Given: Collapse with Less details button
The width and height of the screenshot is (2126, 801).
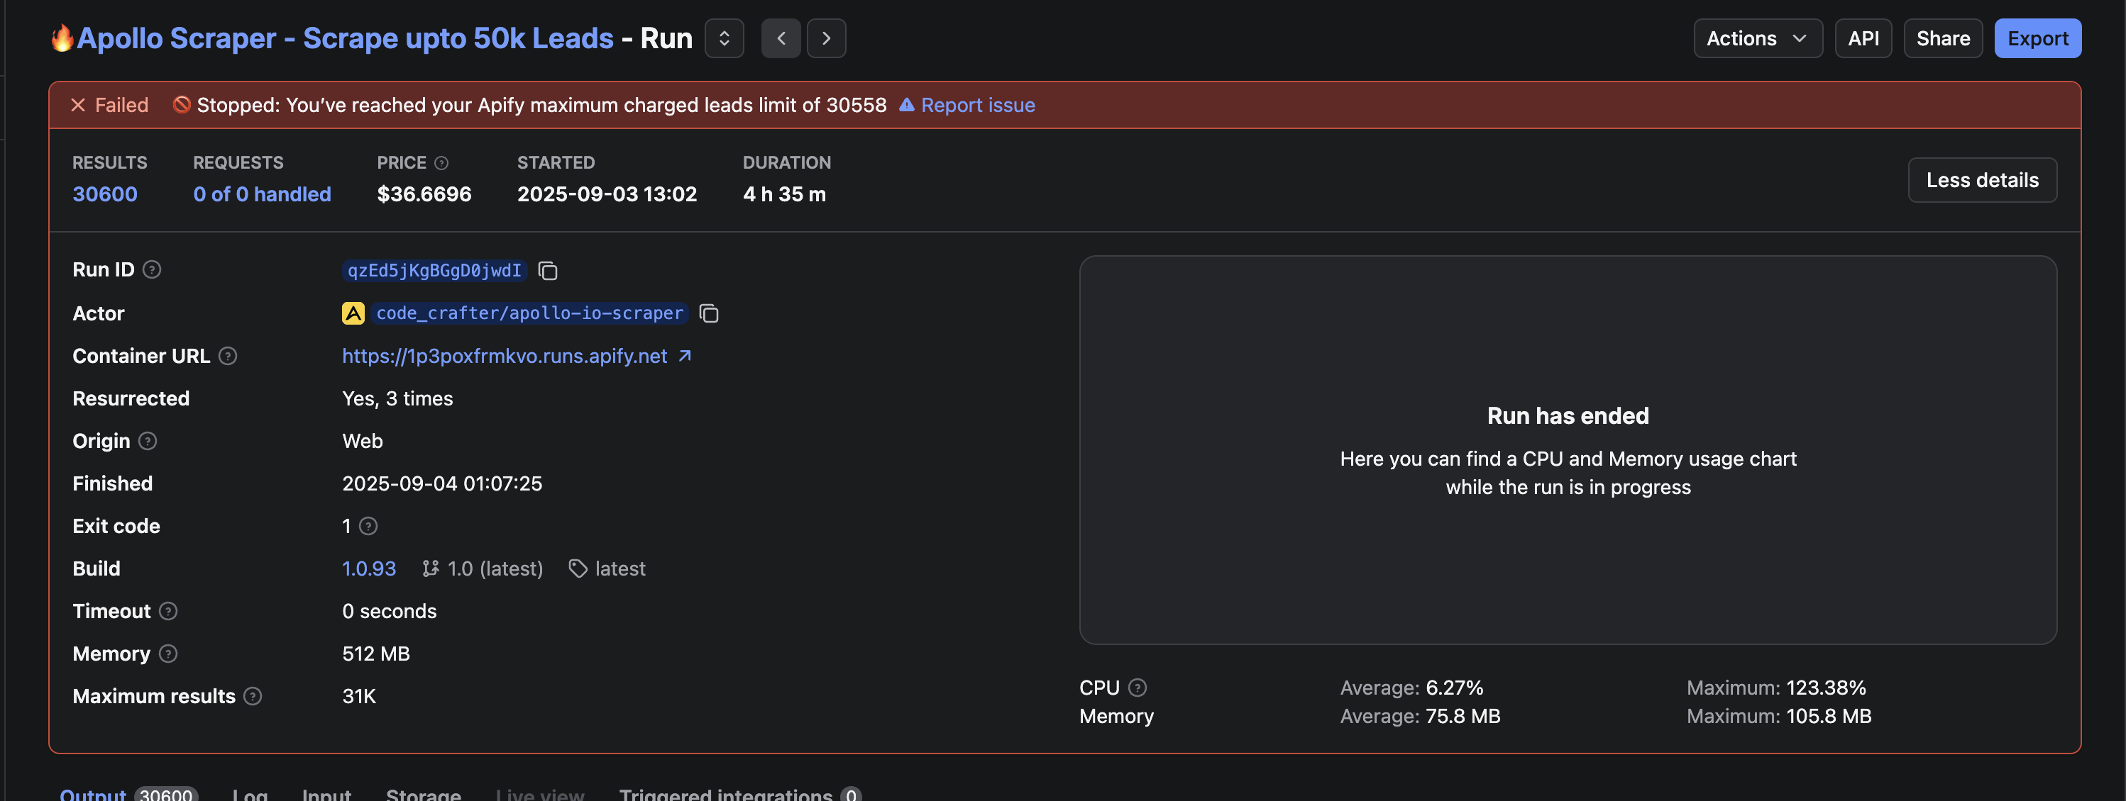Looking at the screenshot, I should [1981, 179].
